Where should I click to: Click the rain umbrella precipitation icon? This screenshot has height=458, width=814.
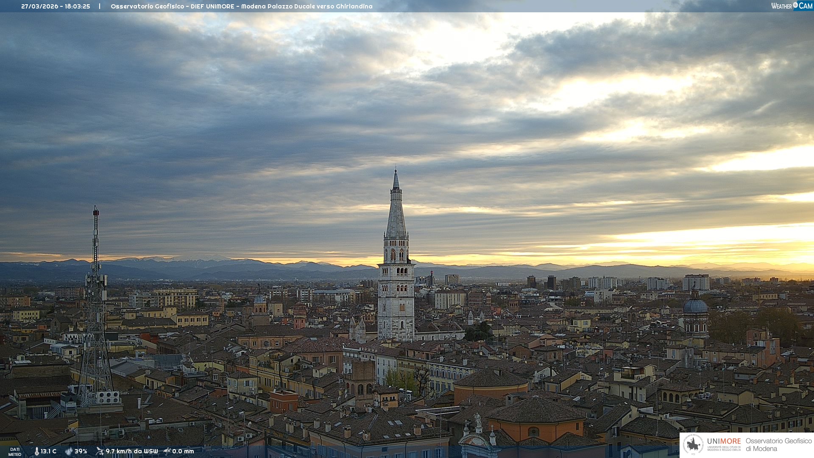pos(167,451)
